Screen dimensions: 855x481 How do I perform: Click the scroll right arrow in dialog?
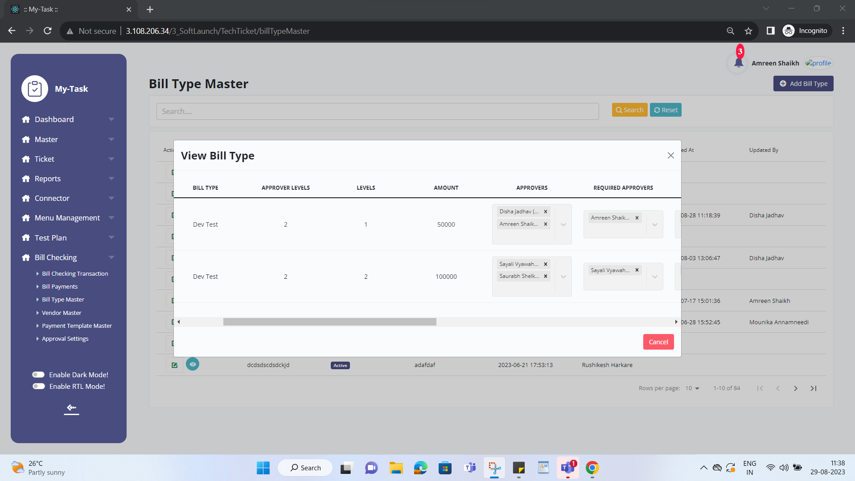click(676, 322)
